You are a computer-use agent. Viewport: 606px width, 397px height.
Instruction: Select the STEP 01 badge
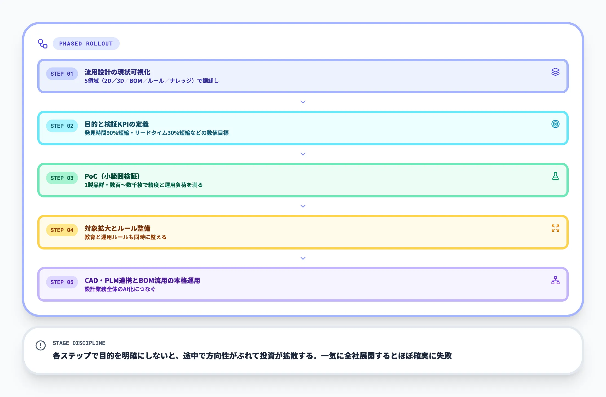(x=62, y=74)
